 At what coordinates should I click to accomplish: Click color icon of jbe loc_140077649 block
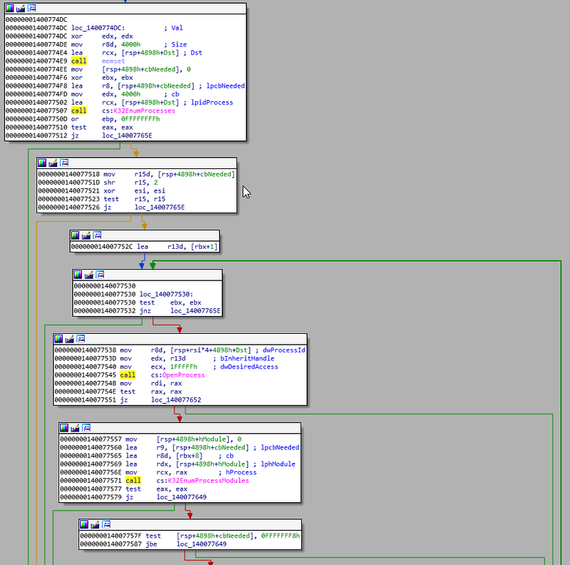(84, 524)
